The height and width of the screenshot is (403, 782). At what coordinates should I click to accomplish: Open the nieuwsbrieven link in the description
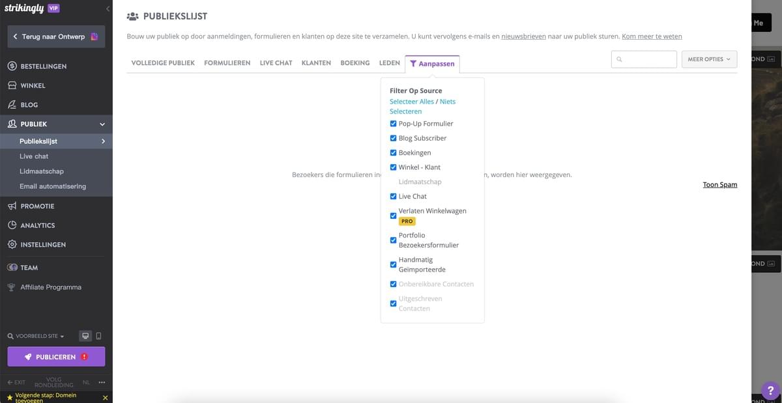(523, 36)
